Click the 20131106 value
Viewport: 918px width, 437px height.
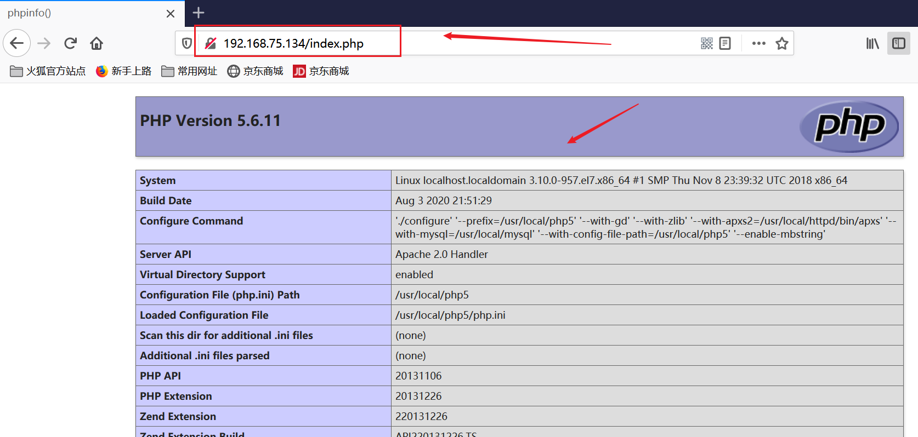[418, 376]
